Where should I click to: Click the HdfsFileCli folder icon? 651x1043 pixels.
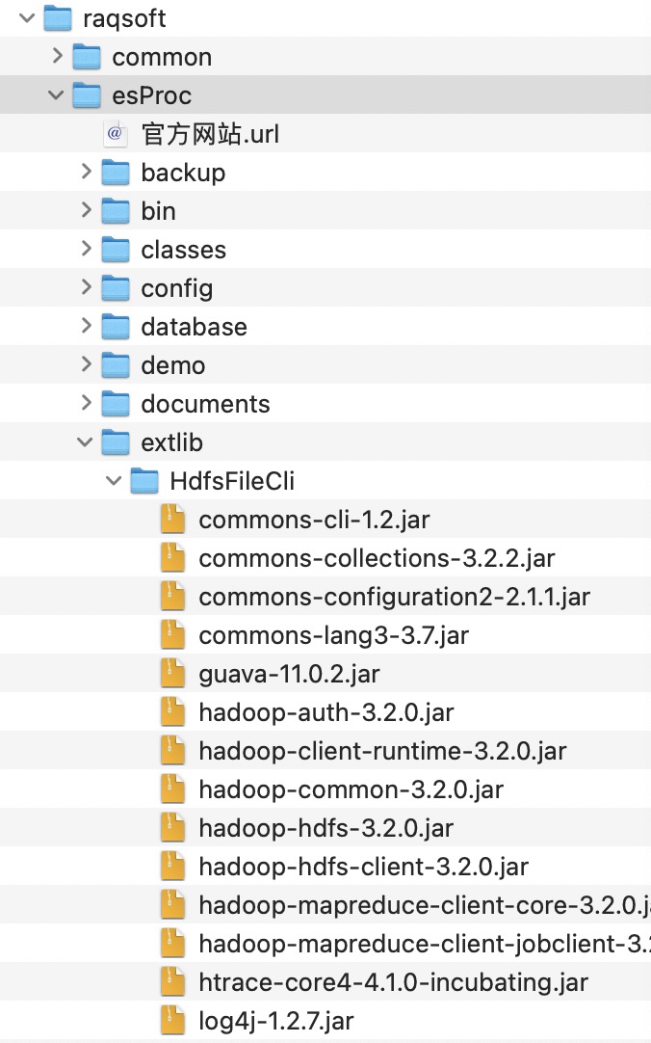coord(144,480)
